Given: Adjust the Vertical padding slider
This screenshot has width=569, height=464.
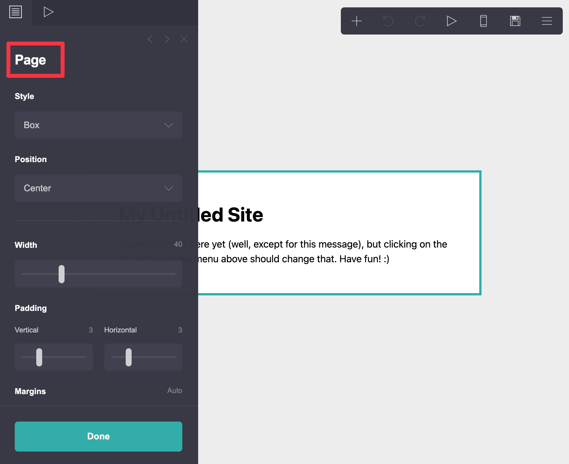Looking at the screenshot, I should pos(40,356).
